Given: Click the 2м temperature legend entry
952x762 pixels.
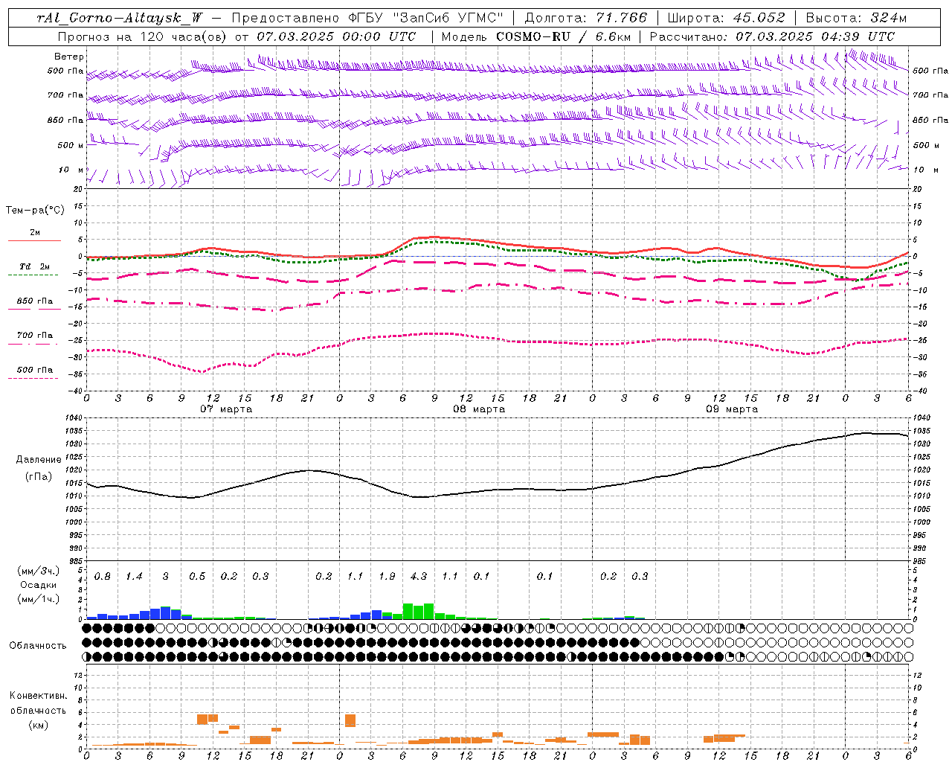Looking at the screenshot, I should [34, 233].
